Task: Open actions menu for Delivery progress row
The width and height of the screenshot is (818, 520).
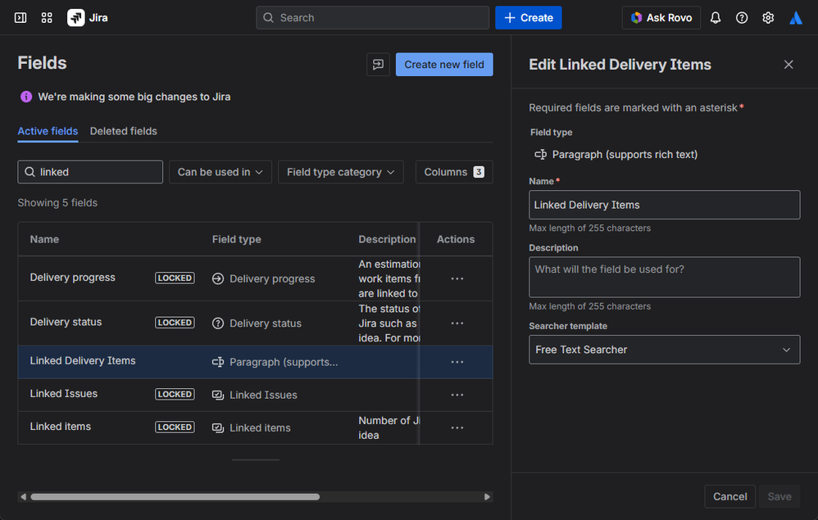Action: [457, 278]
